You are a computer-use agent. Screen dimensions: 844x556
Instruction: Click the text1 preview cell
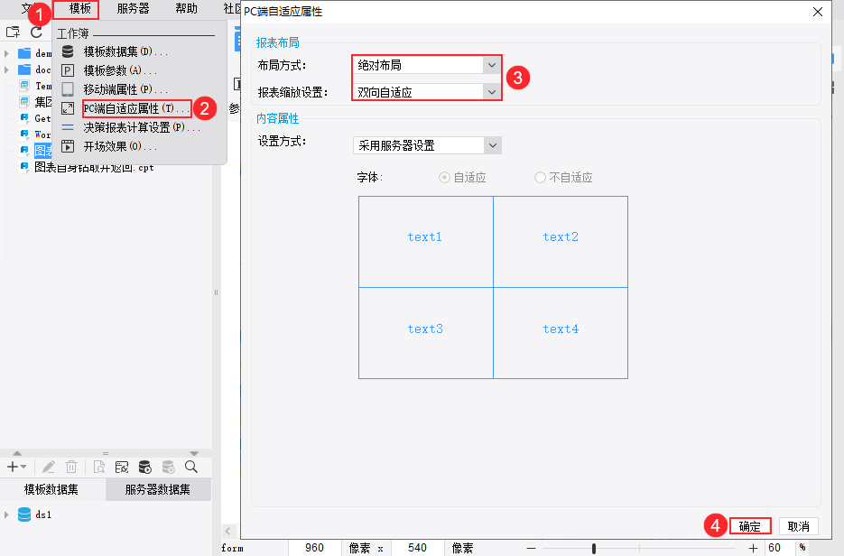pos(426,242)
